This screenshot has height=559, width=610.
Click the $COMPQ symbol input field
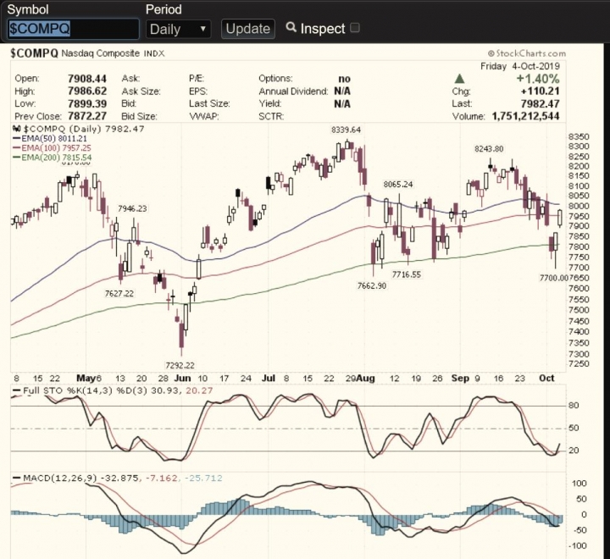73,29
